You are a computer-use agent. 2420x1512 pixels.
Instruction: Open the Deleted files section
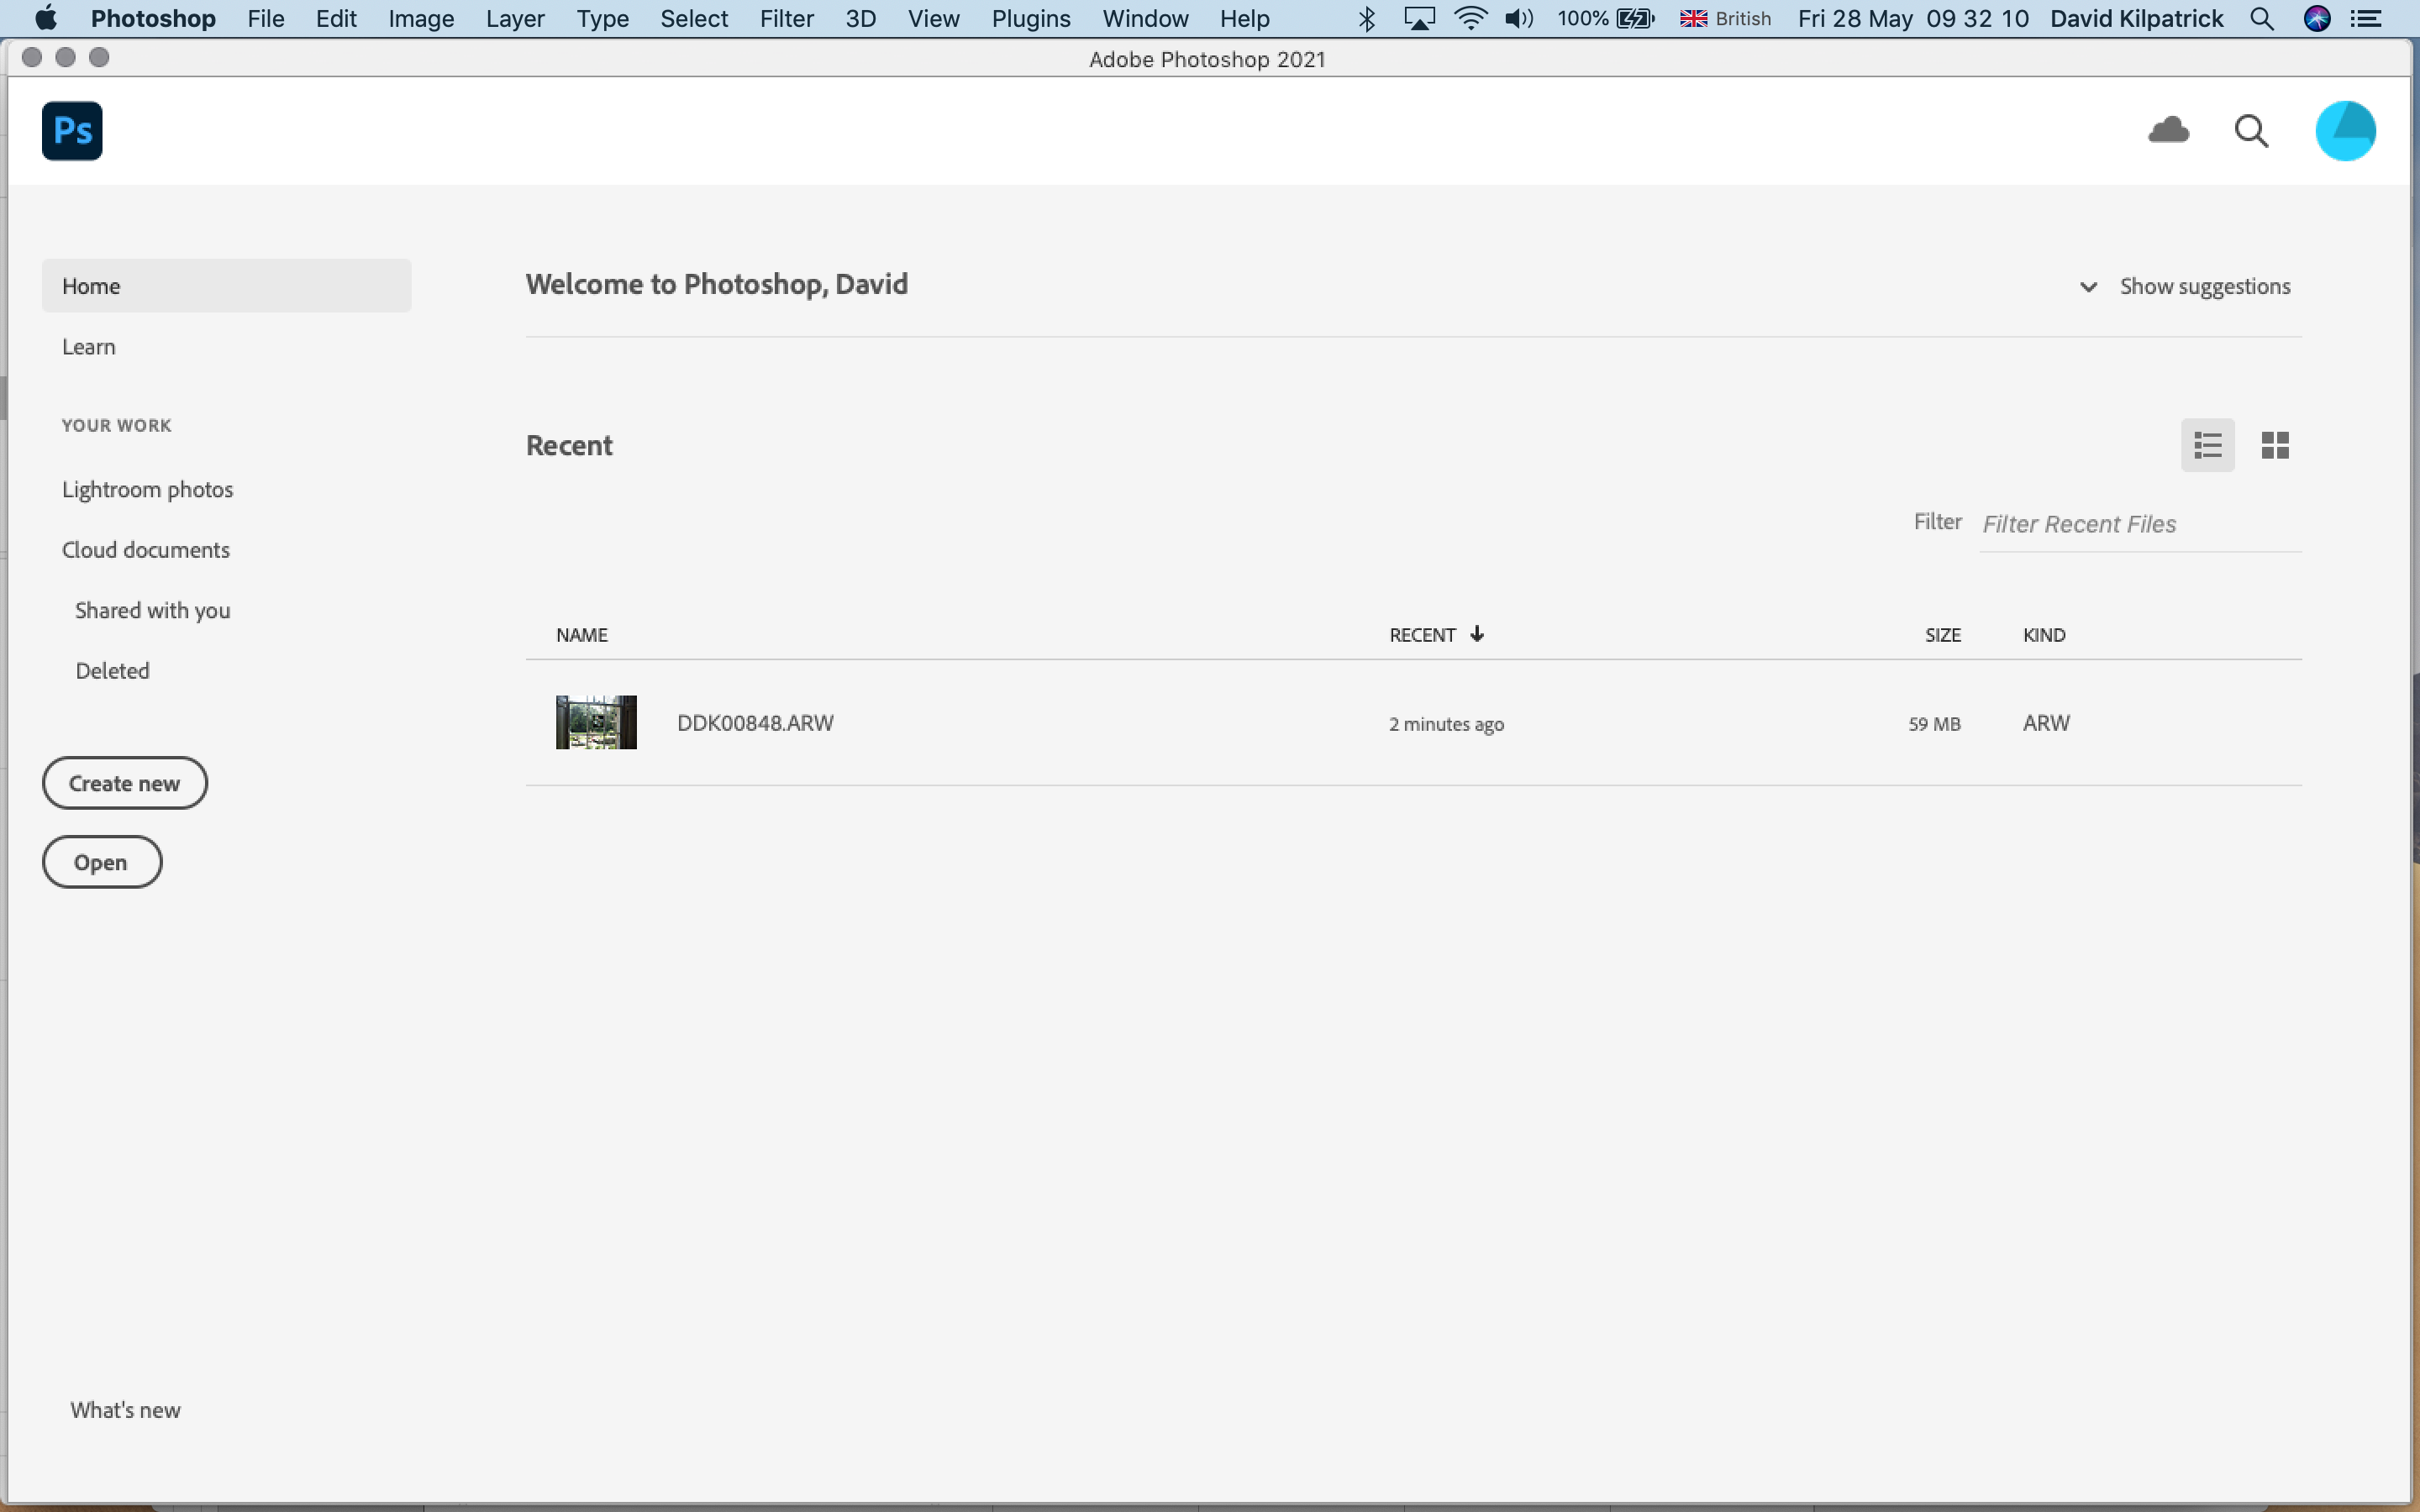tap(112, 670)
